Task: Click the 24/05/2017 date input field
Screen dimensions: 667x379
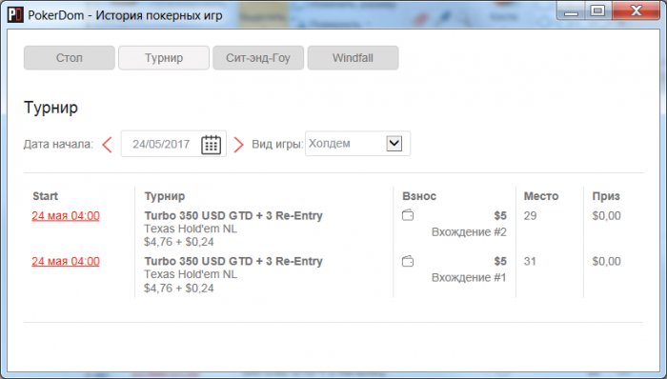Action: (173, 144)
